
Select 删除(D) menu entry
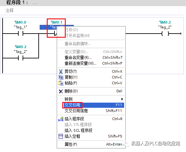pos(91,91)
